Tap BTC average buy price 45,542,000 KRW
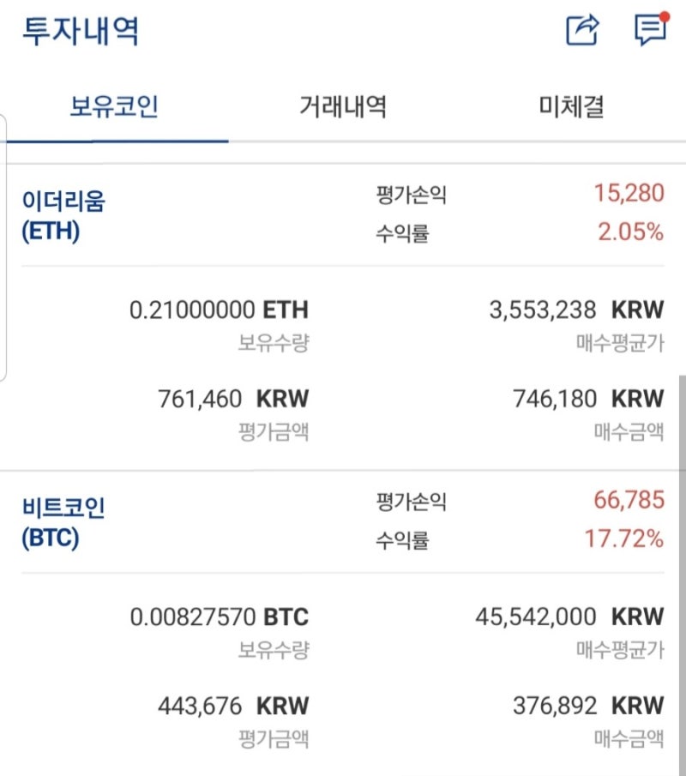Image resolution: width=686 pixels, height=776 pixels. 569,617
